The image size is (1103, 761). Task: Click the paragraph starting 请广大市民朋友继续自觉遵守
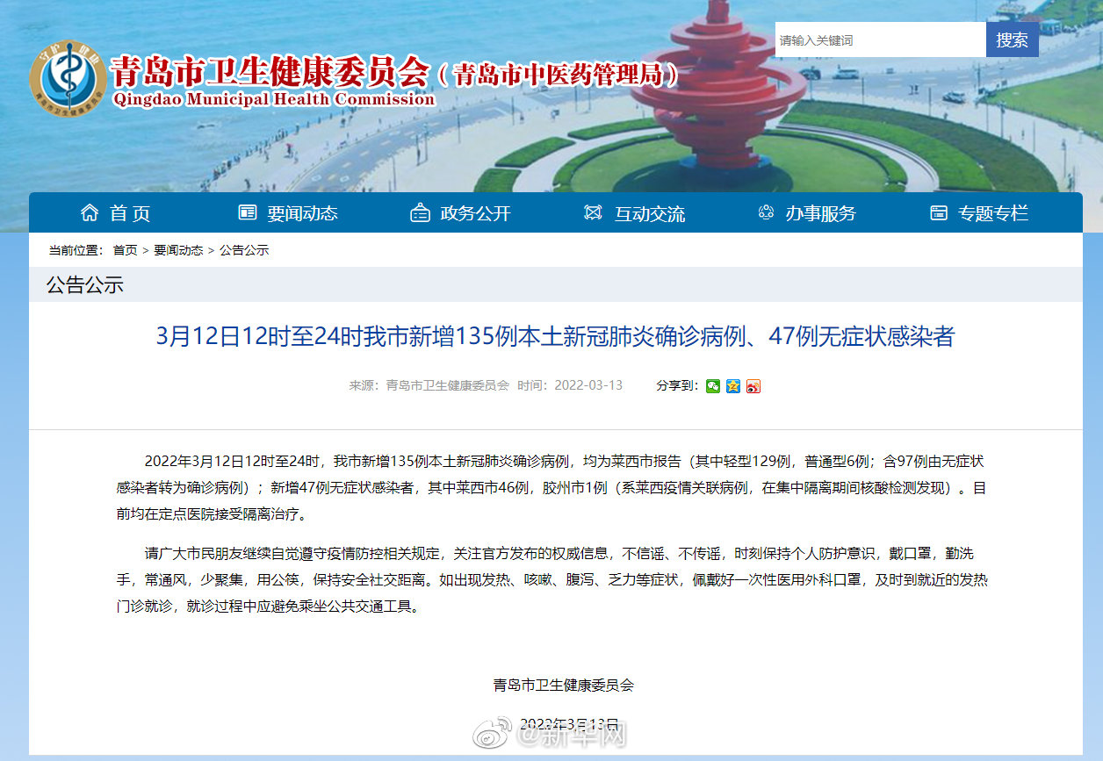click(x=551, y=580)
